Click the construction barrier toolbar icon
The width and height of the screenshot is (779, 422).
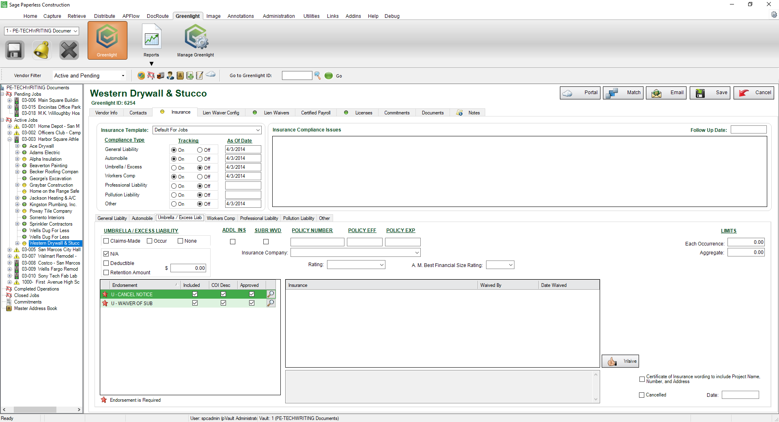coord(151,75)
